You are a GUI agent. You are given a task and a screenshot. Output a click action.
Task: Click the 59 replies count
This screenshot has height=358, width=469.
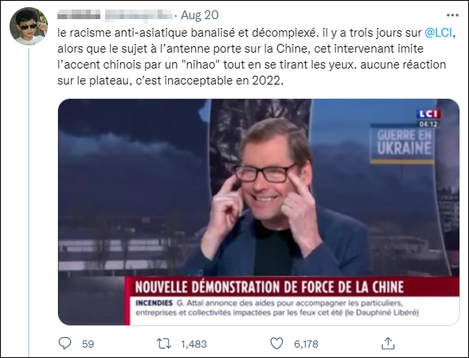pos(88,344)
